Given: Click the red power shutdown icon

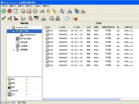Looking at the screenshot, I should [10, 11].
